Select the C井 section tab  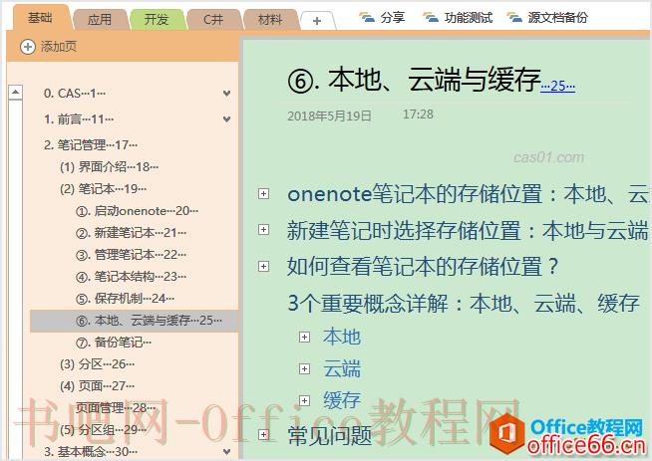(x=213, y=20)
